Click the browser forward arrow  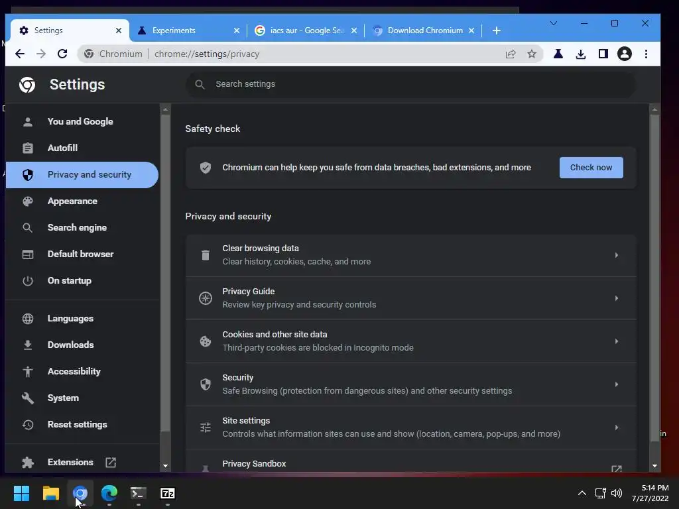[x=41, y=54]
